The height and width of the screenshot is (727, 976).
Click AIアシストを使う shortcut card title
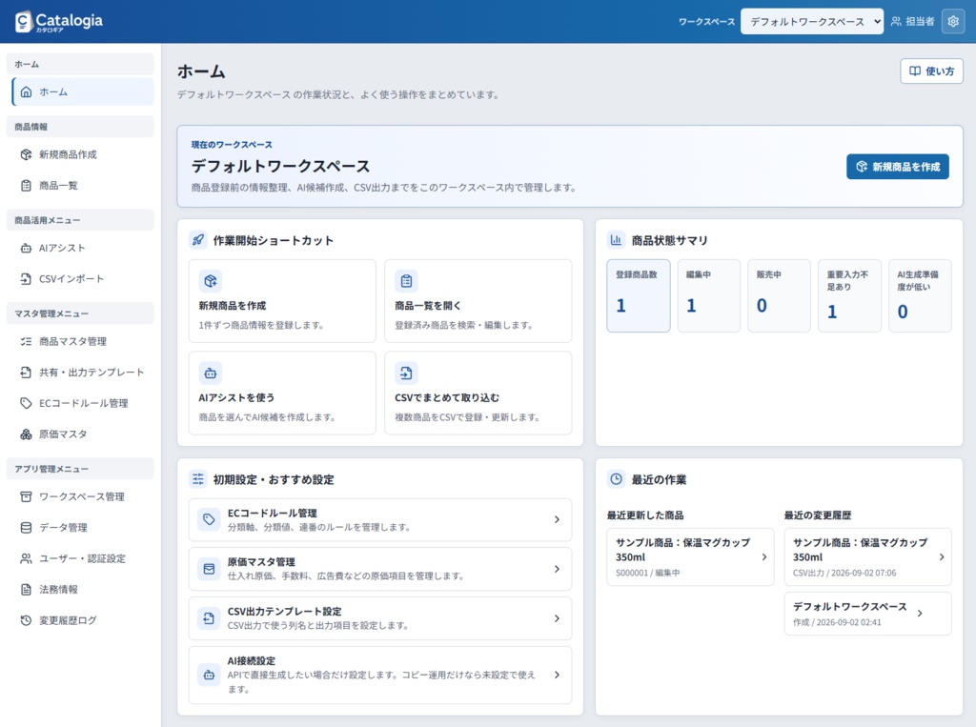pos(236,397)
